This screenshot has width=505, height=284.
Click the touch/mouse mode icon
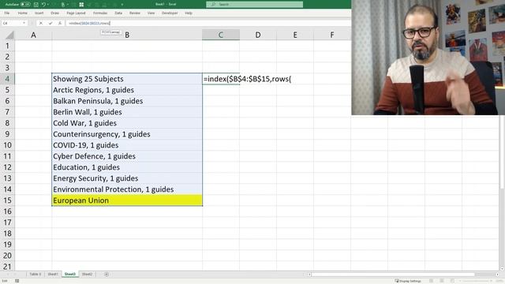[x=63, y=5]
